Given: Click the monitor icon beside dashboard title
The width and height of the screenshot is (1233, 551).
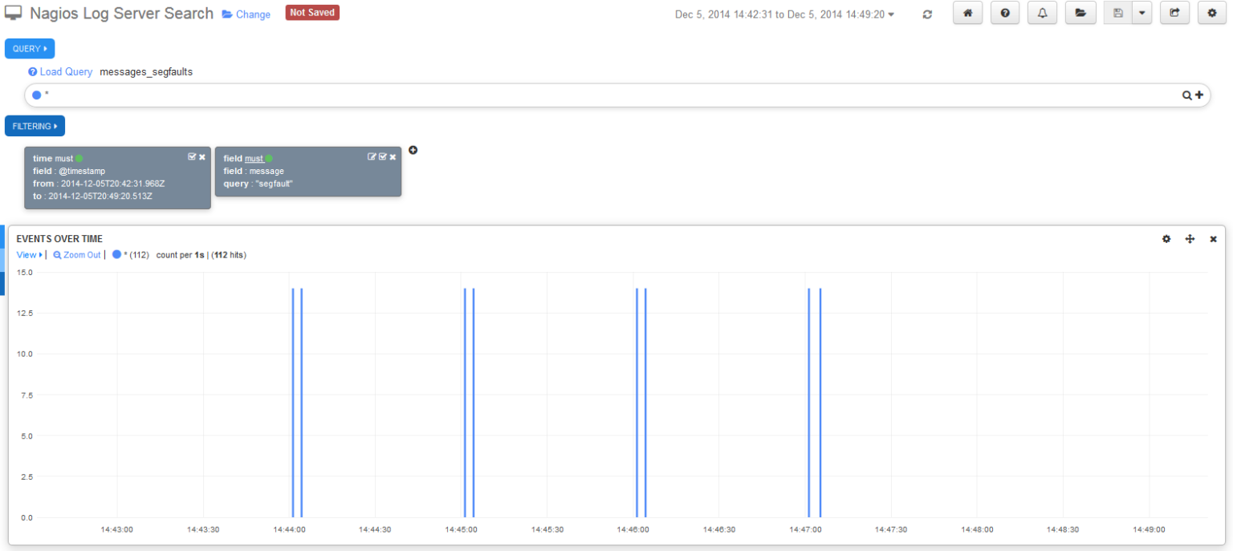Looking at the screenshot, I should [14, 14].
